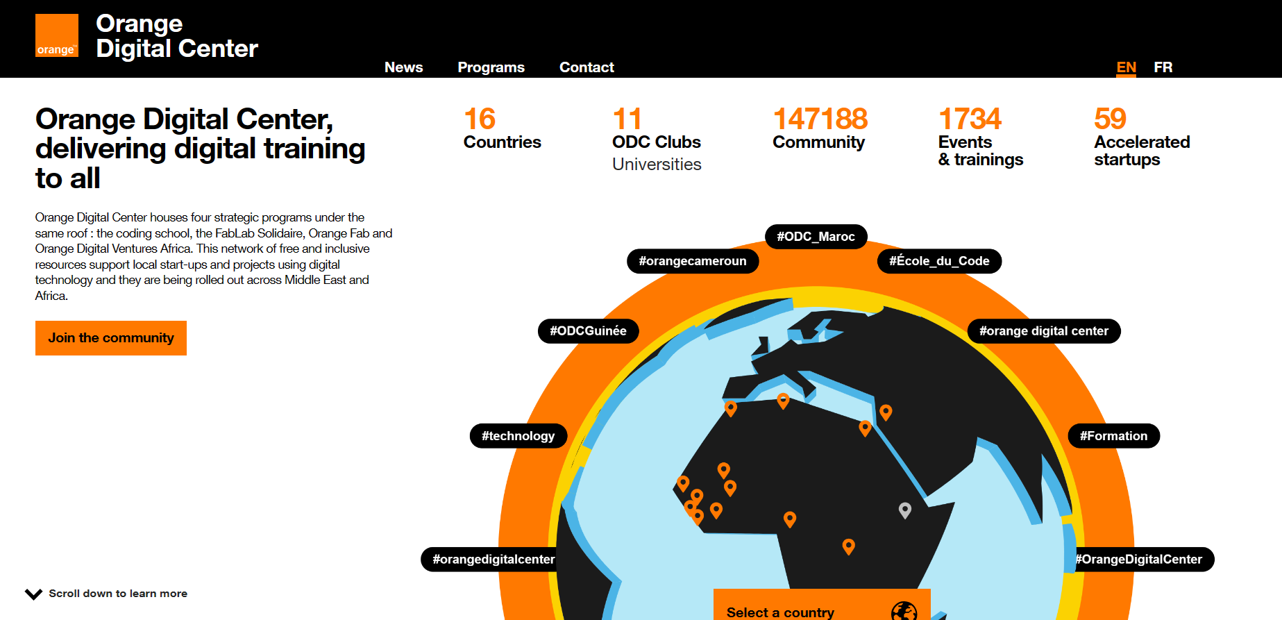Switch language to FR
Image resolution: width=1282 pixels, height=620 pixels.
point(1163,67)
